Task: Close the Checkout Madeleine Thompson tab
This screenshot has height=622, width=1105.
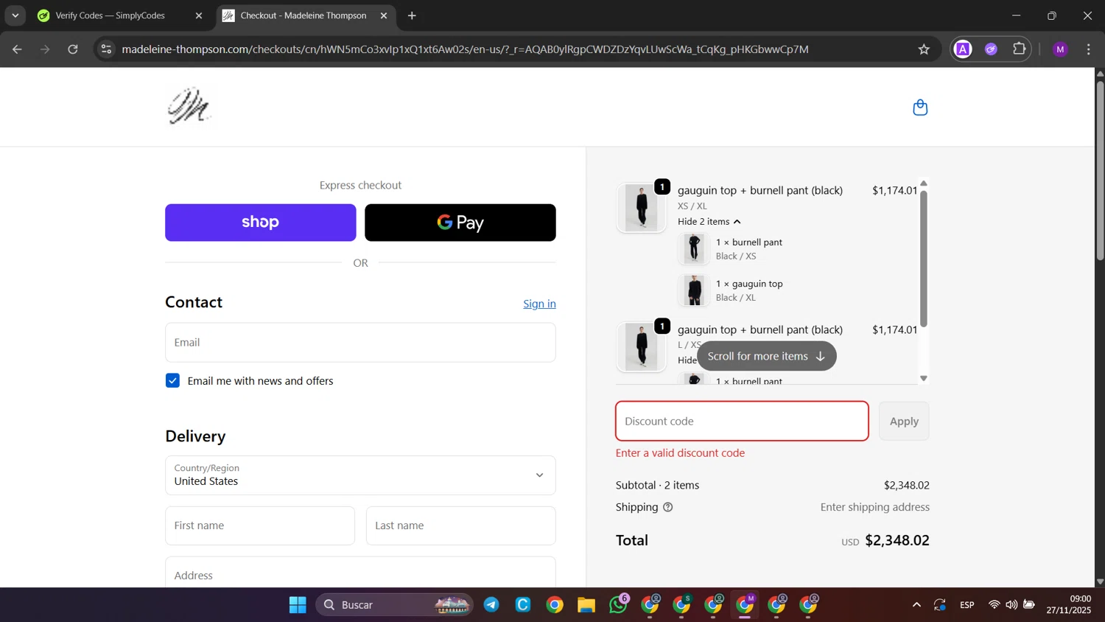Action: [384, 15]
